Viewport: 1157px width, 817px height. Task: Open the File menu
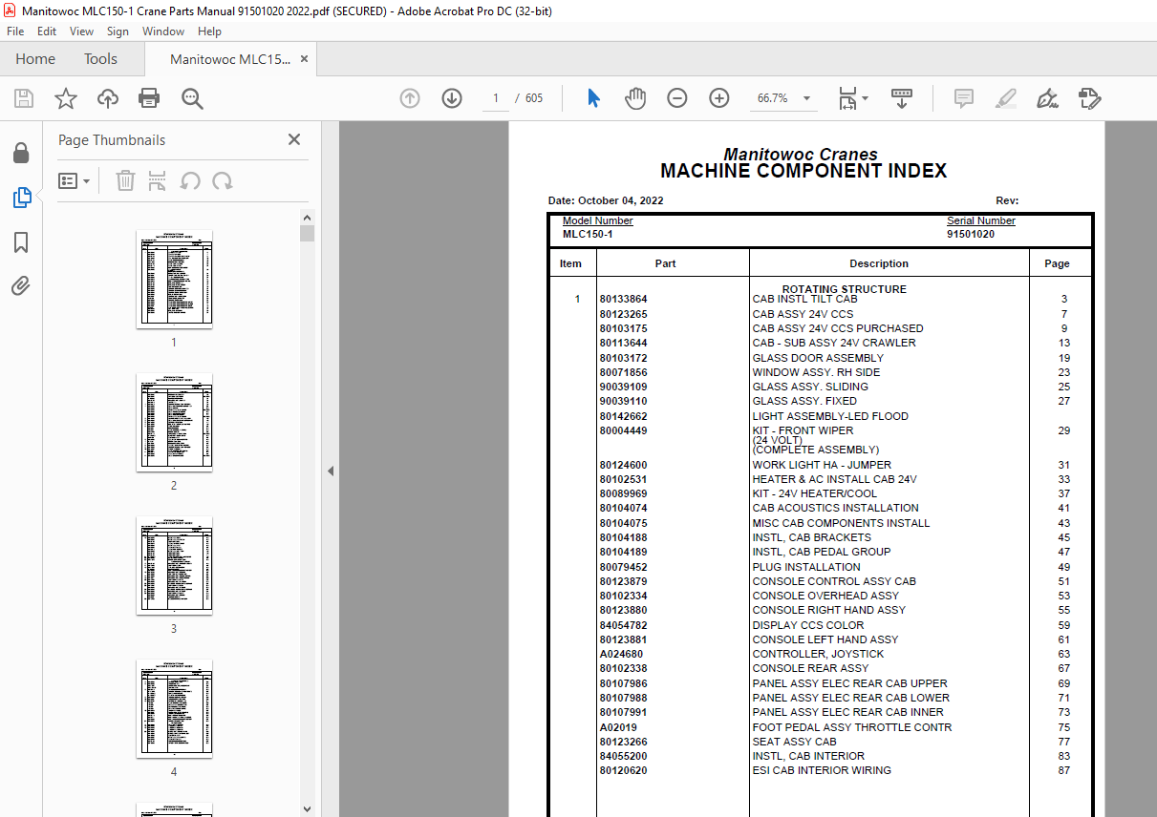click(x=15, y=31)
